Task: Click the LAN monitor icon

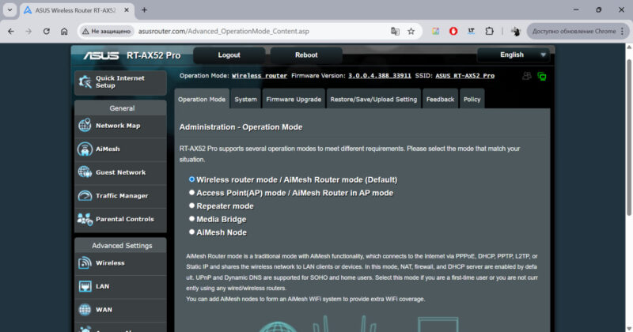Action: [85, 286]
